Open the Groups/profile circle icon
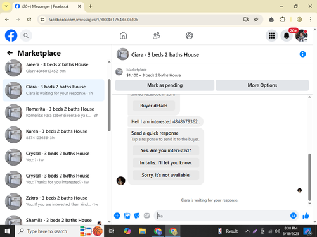The height and width of the screenshot is (237, 317). (x=189, y=35)
